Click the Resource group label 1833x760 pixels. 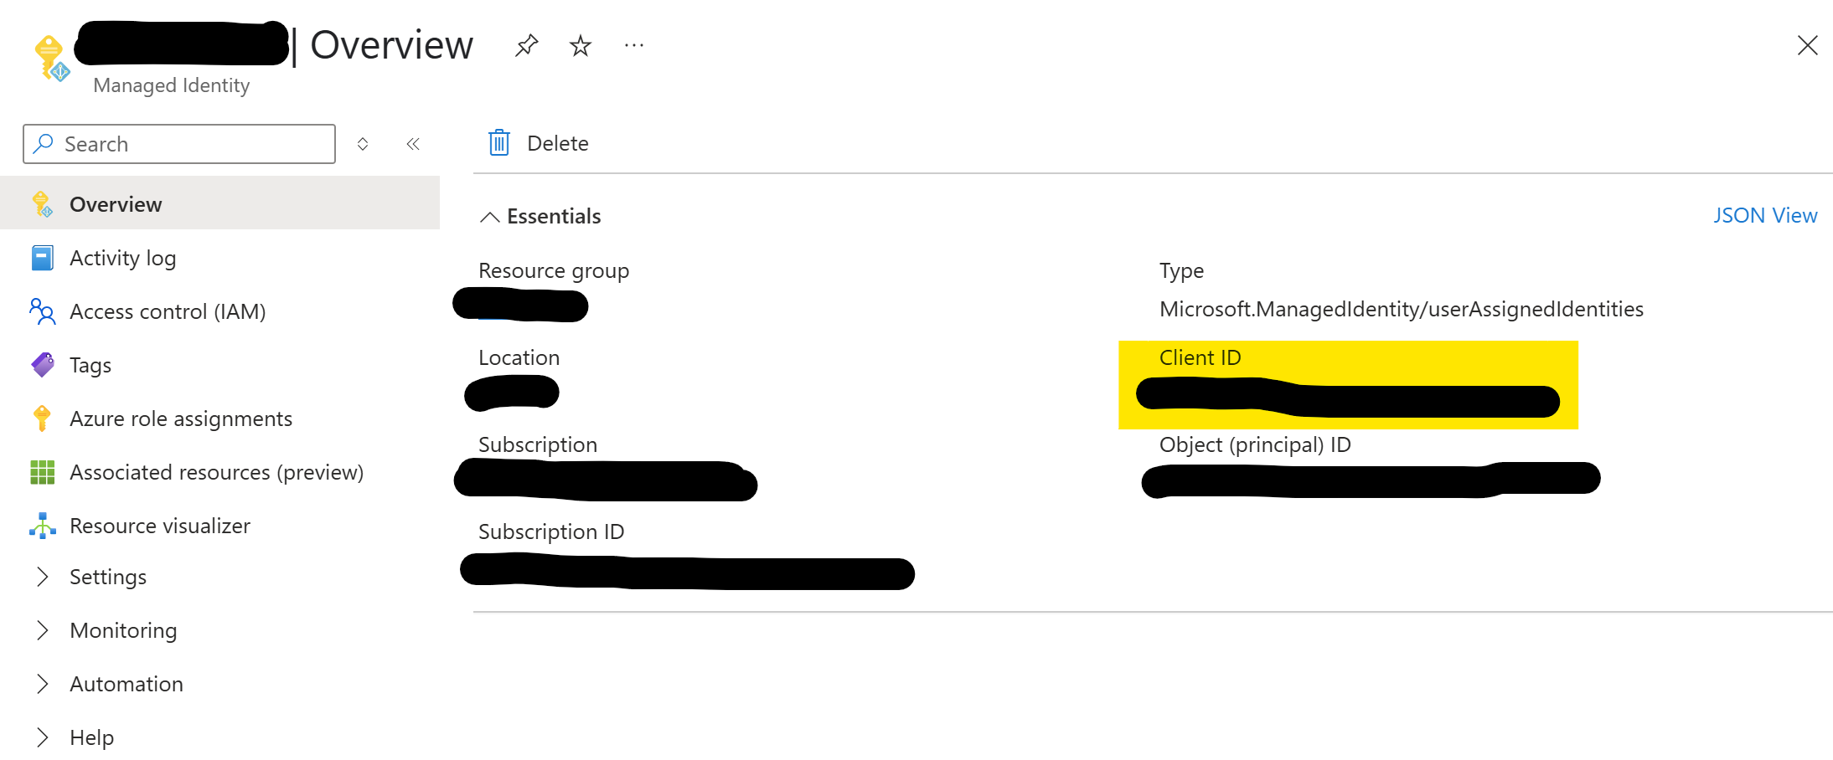[554, 271]
